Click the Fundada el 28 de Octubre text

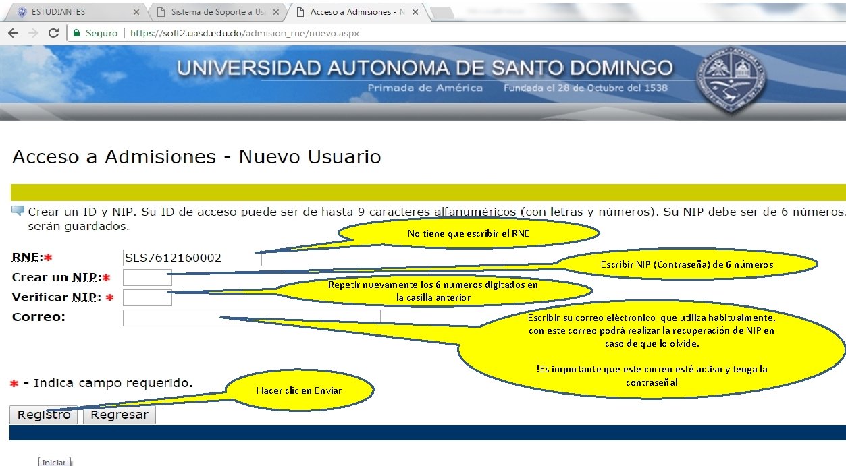(x=585, y=88)
